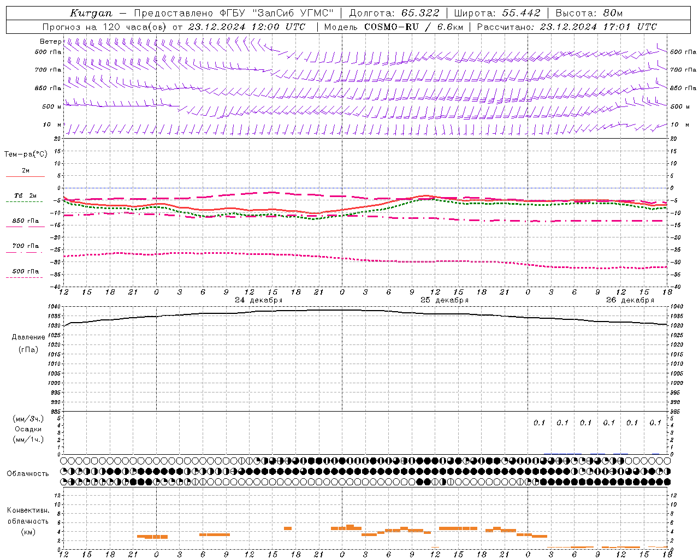
Task: Click the "Широта: 55.442" header field
Action: [497, 13]
